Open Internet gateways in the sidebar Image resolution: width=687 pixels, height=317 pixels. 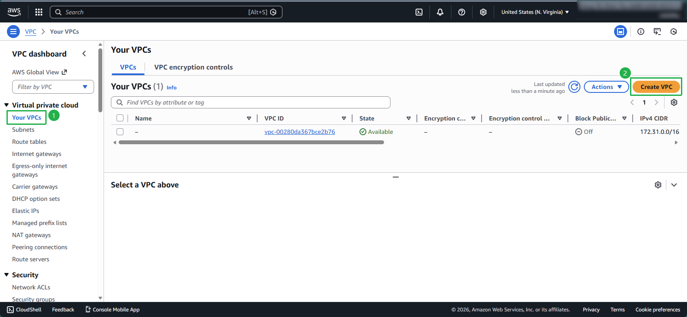pos(37,154)
